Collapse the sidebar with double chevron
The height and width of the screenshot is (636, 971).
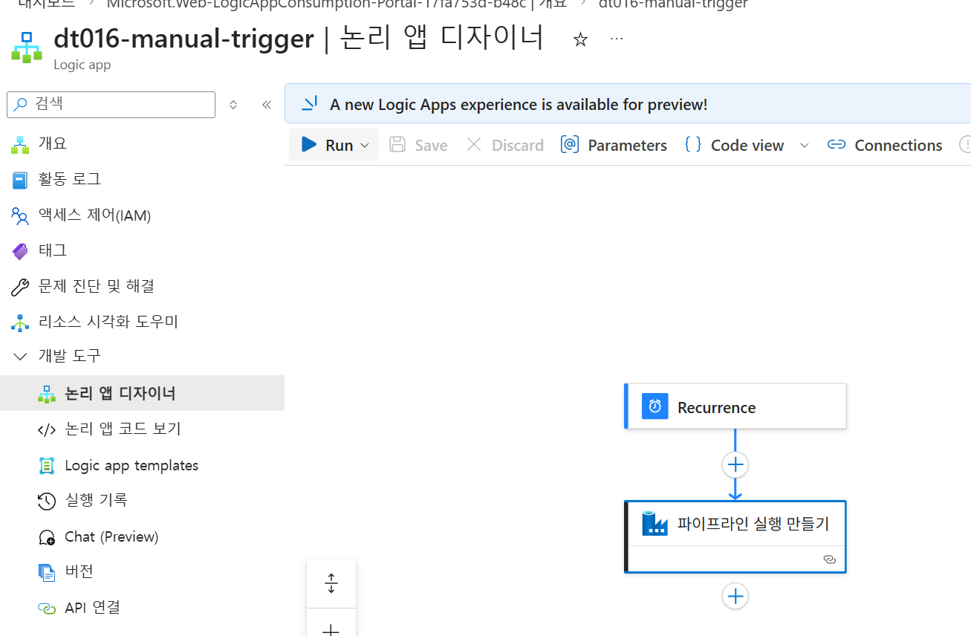point(267,105)
